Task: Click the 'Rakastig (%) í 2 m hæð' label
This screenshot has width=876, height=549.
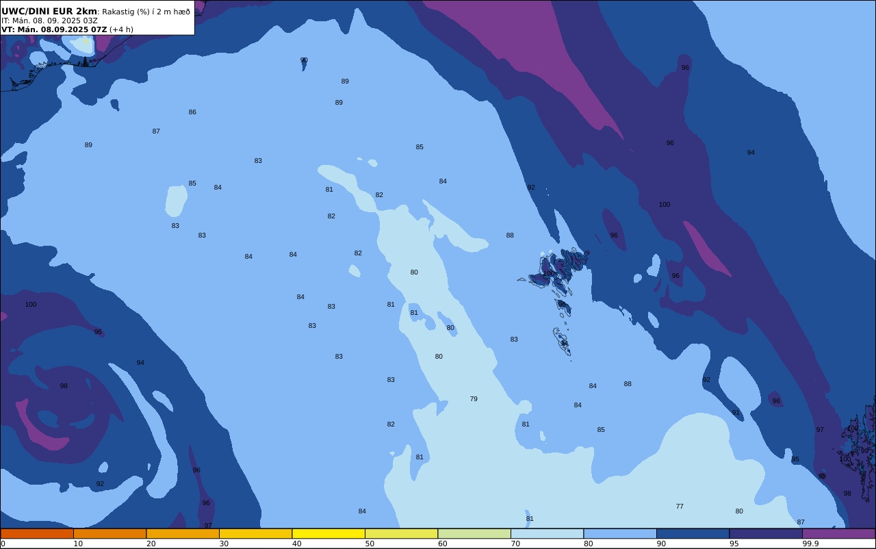Action: pyautogui.click(x=146, y=12)
